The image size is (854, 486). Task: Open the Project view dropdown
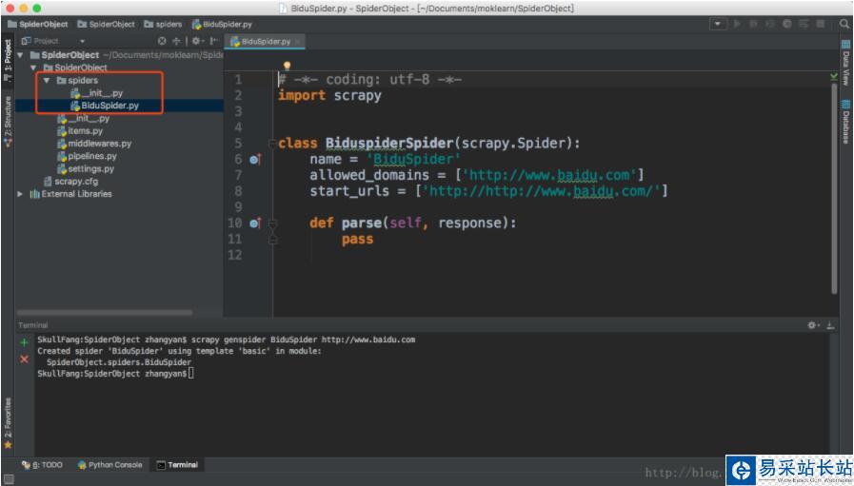coord(82,41)
